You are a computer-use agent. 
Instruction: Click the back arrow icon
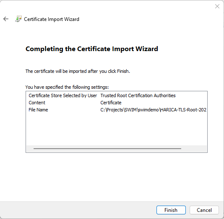click(6, 19)
